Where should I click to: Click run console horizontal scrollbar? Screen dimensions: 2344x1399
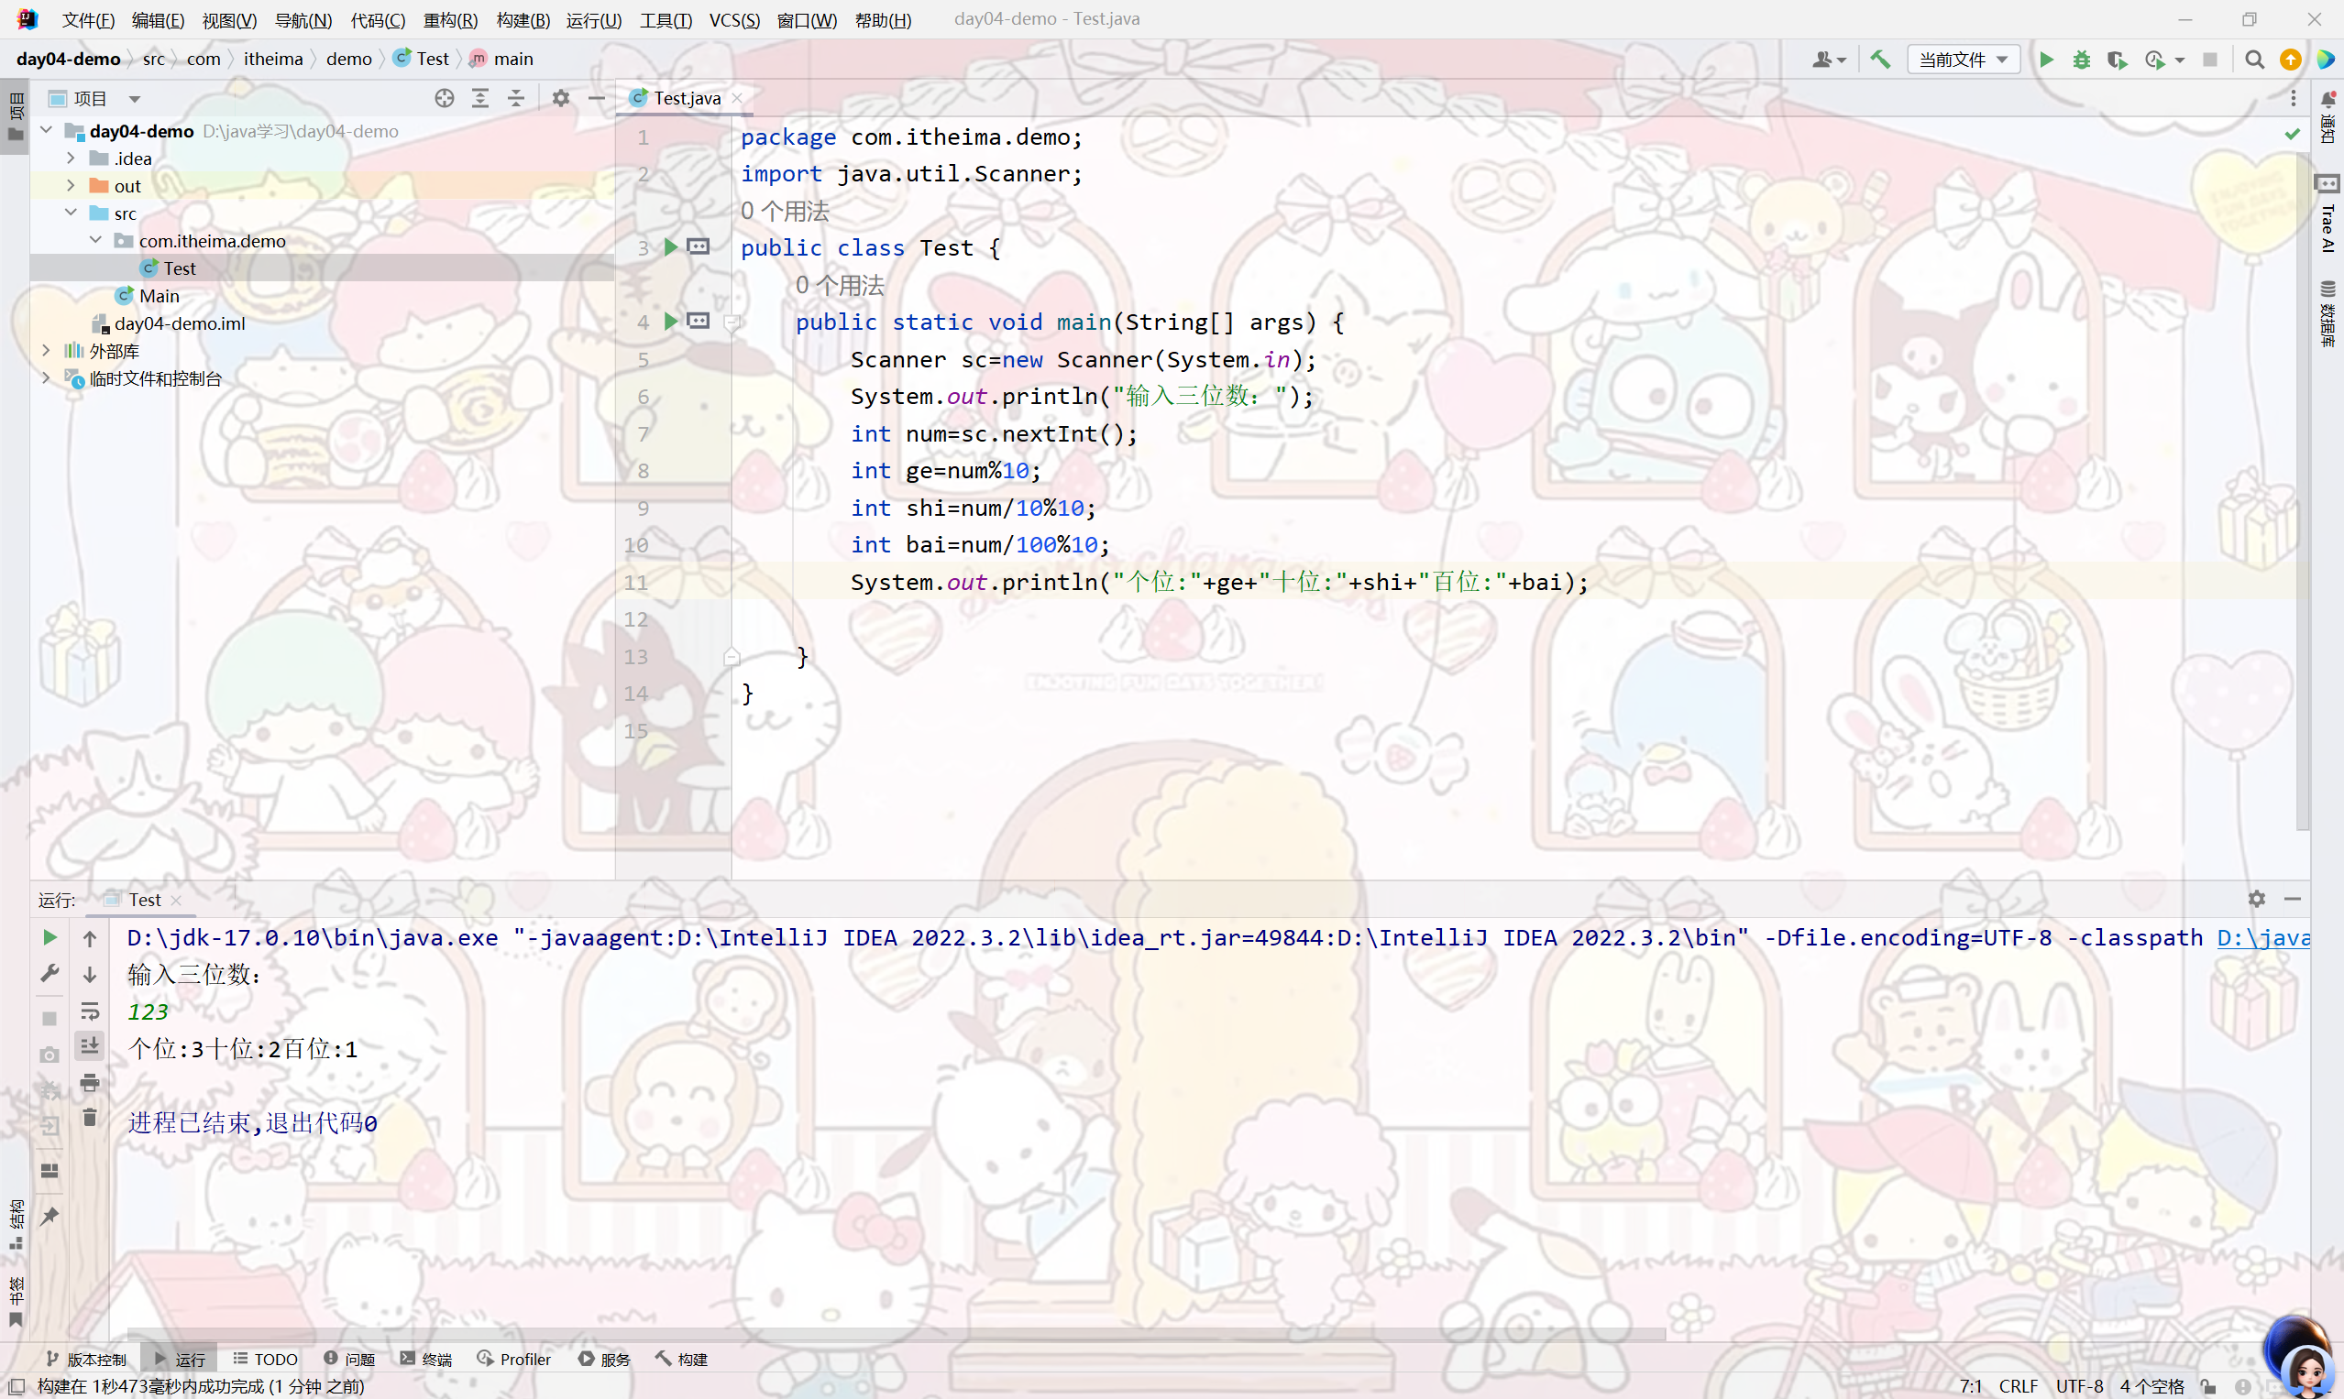[897, 1334]
